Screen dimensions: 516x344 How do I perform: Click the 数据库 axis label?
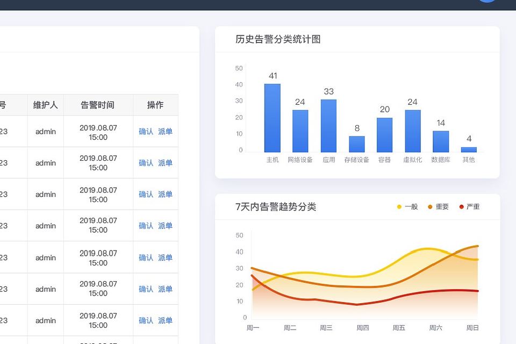pos(441,160)
